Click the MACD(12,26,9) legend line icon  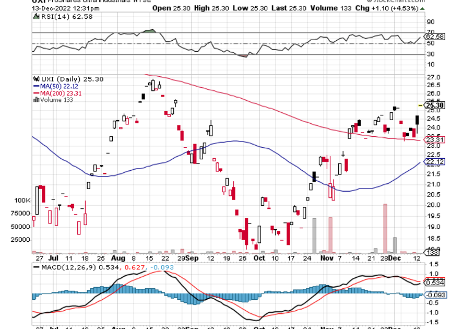[x=36, y=267]
